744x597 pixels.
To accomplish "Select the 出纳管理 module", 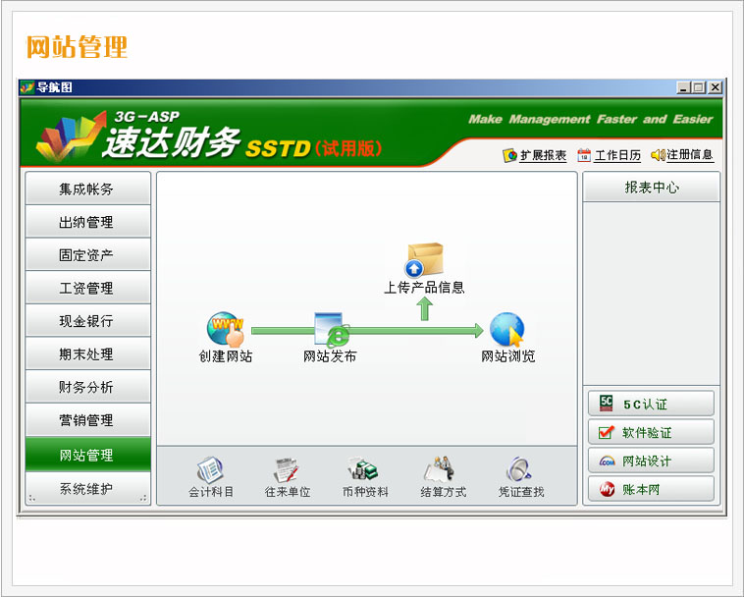I will pyautogui.click(x=87, y=222).
